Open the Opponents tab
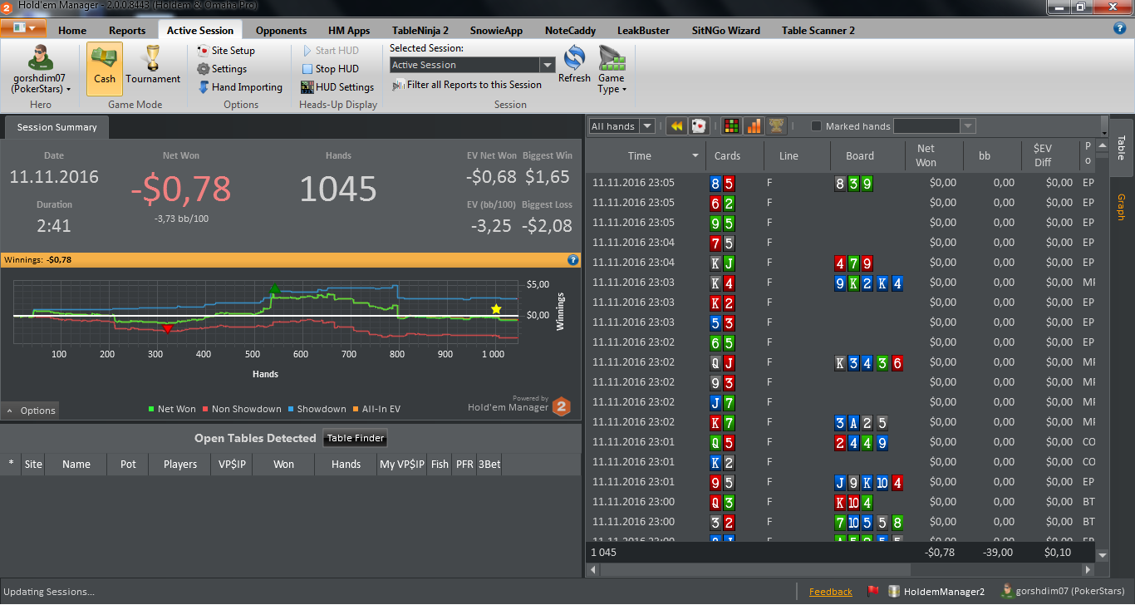 click(x=281, y=31)
